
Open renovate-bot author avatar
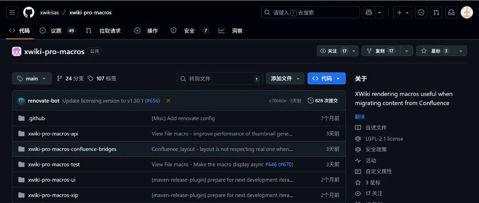pos(21,101)
